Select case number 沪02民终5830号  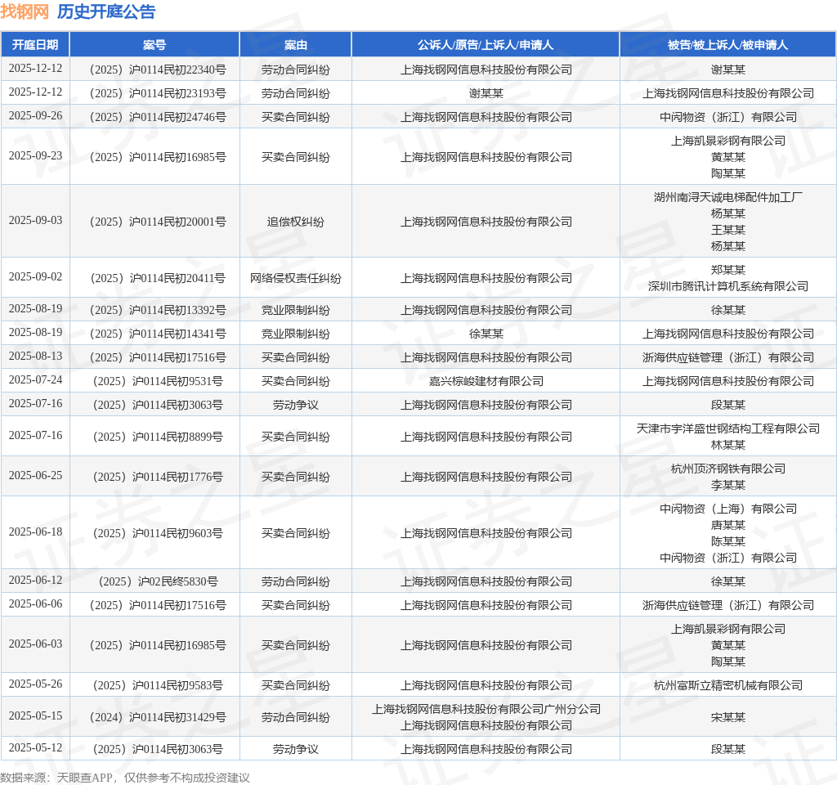[158, 581]
